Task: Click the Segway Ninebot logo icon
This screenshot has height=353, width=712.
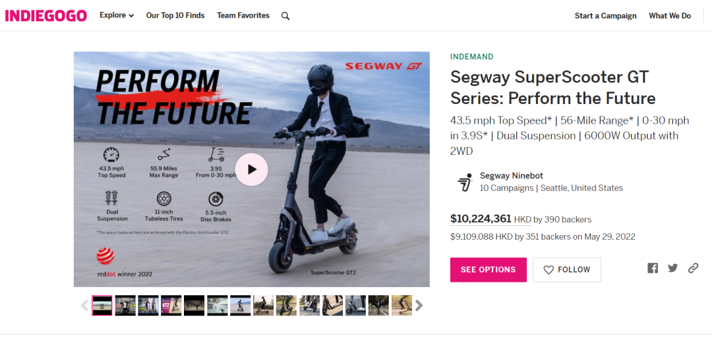Action: pos(465,182)
